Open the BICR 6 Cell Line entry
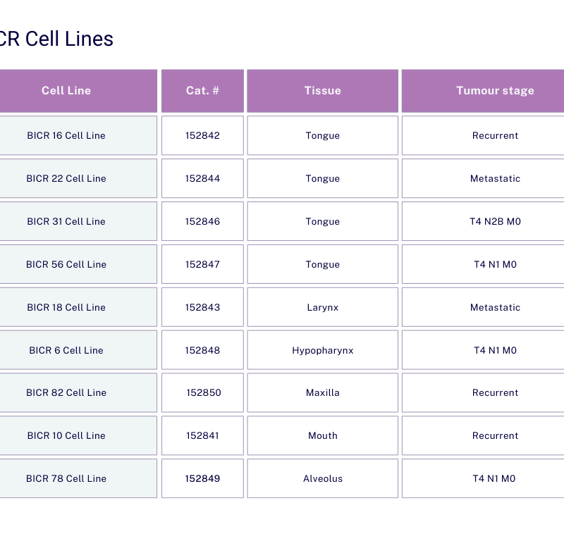The image size is (564, 541). point(66,351)
